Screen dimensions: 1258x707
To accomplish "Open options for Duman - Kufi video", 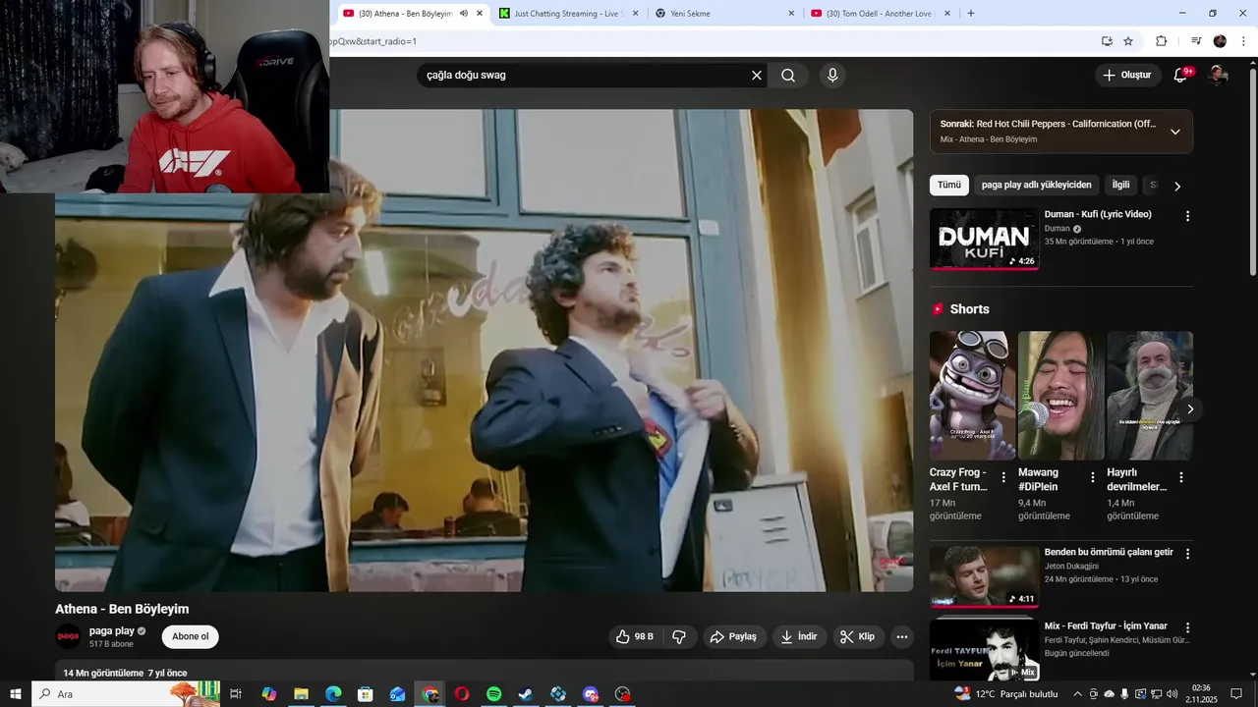I will tap(1187, 216).
